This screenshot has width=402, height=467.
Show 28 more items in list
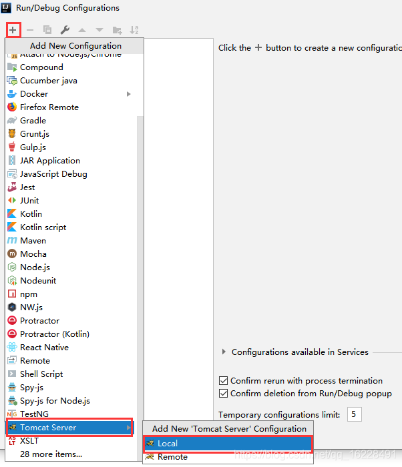51,454
